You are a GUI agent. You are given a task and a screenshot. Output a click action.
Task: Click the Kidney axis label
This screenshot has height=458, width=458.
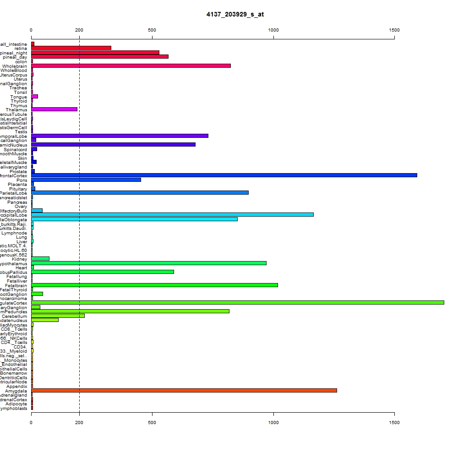pyautogui.click(x=19, y=259)
